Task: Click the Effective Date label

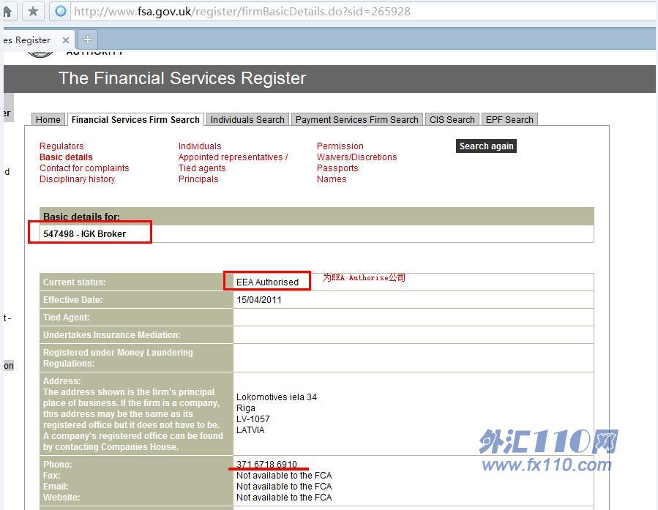Action: (x=72, y=299)
